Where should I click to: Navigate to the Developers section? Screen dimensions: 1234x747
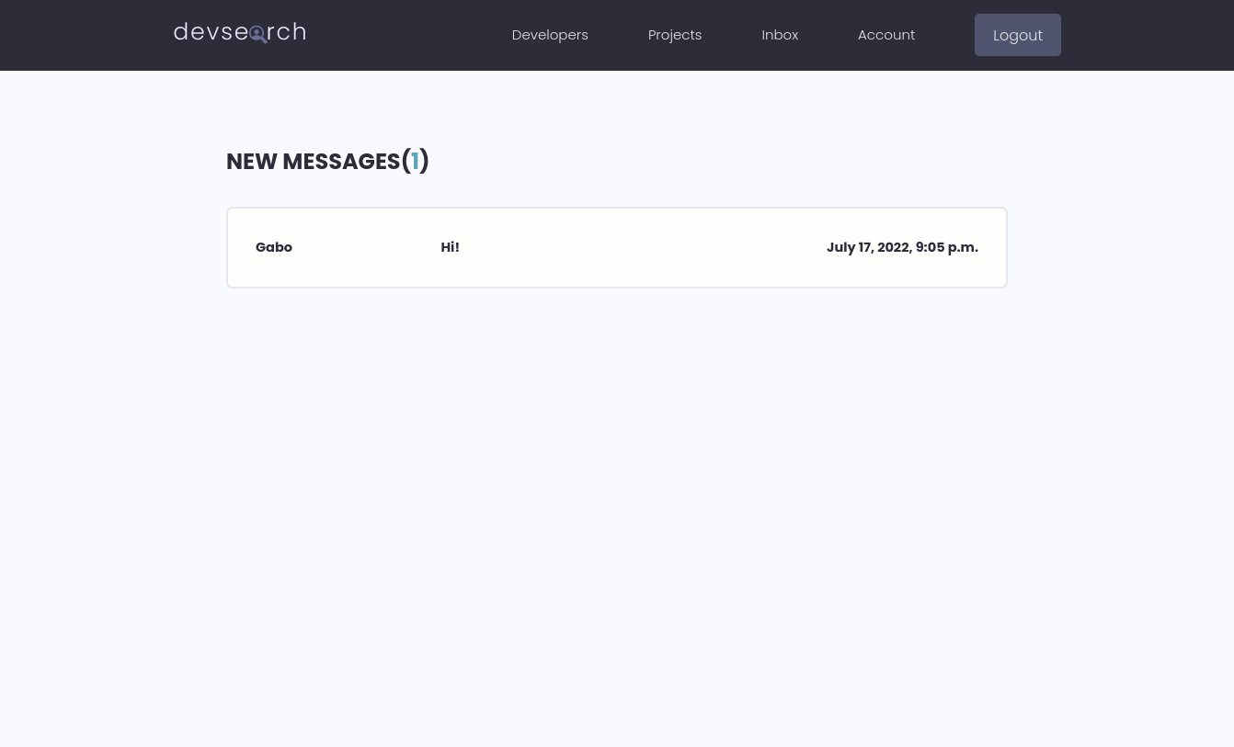coord(549,34)
